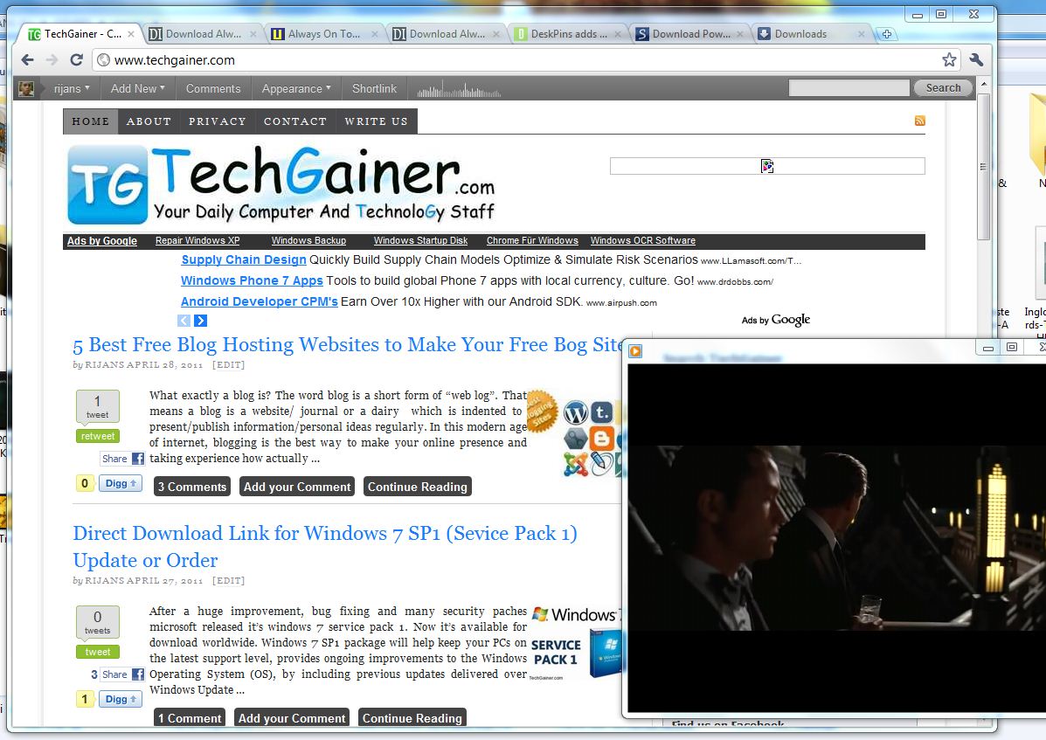
Task: Expand the Add New dropdown in the admin bar
Action: tap(138, 88)
